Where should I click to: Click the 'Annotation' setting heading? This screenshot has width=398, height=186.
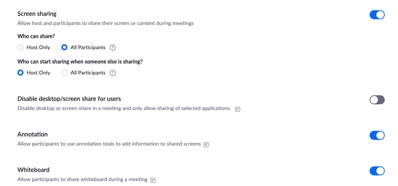coord(33,134)
